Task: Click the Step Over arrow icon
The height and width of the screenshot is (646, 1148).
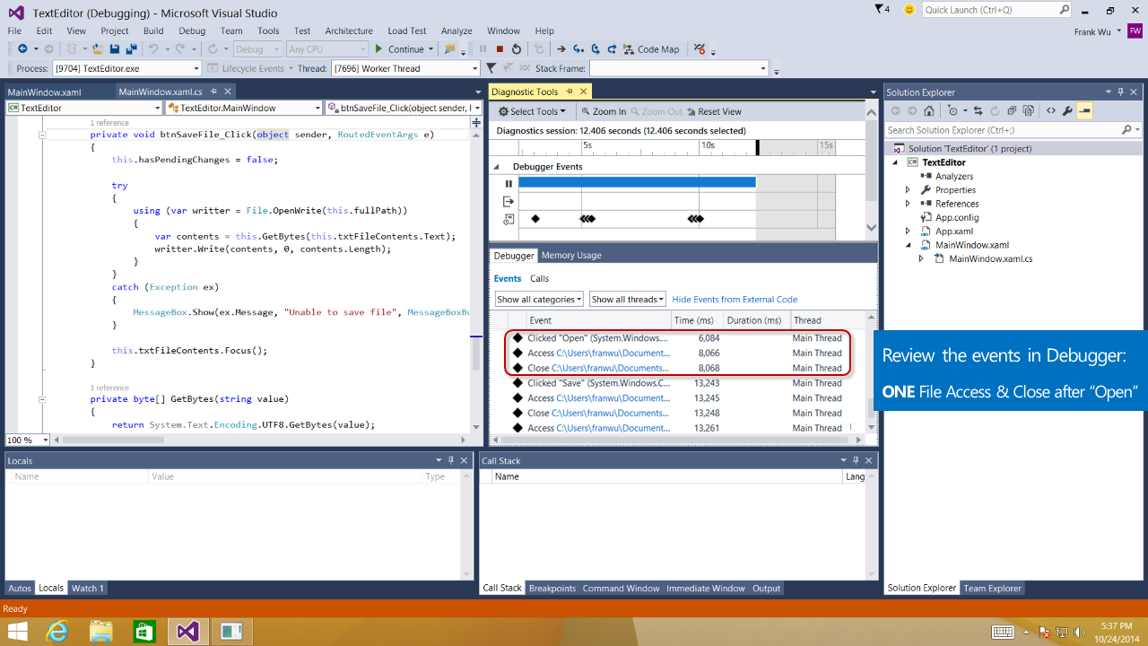Action: [x=596, y=49]
